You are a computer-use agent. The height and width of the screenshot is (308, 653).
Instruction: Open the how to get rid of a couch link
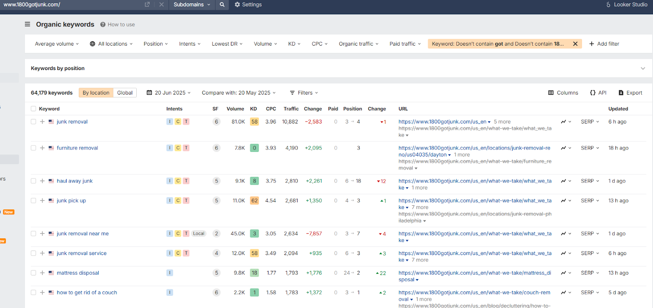coord(87,293)
